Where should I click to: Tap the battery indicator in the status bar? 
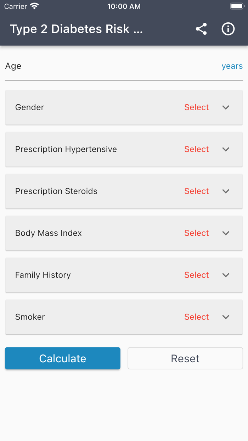(237, 5)
